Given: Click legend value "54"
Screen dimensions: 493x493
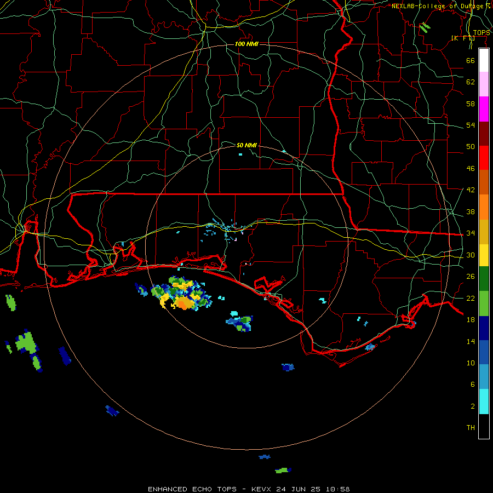Looking at the screenshot, I should (x=471, y=125).
